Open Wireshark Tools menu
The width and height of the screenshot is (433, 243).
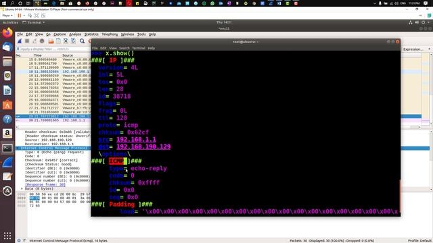click(141, 34)
